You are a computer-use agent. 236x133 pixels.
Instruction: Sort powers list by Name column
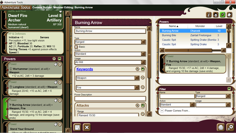173,26
